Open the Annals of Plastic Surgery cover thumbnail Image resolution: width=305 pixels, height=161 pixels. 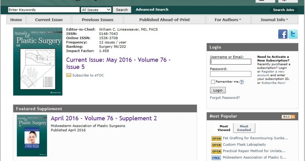38,62
